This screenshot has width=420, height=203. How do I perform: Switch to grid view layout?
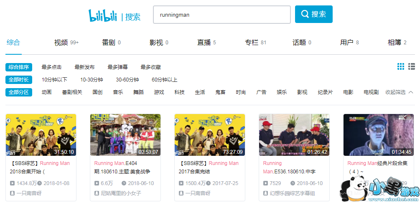click(x=401, y=66)
